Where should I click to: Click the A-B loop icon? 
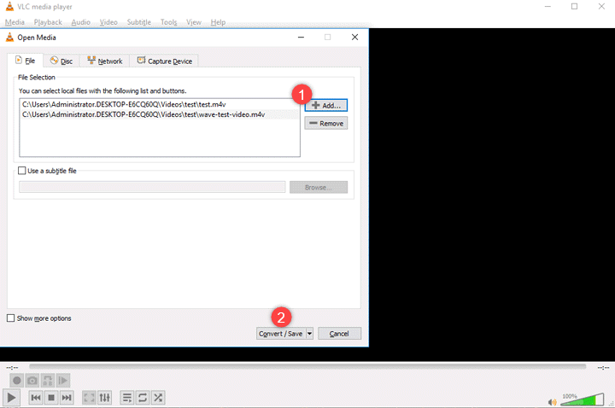click(48, 380)
